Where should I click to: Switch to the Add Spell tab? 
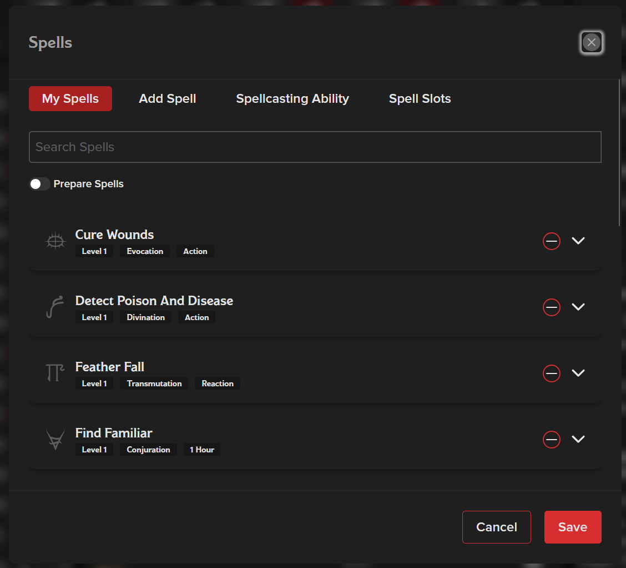[168, 99]
